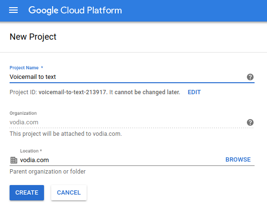The height and width of the screenshot is (208, 267).
Task: Click the 'Parent organization or folder' hint
Action: 48,171
